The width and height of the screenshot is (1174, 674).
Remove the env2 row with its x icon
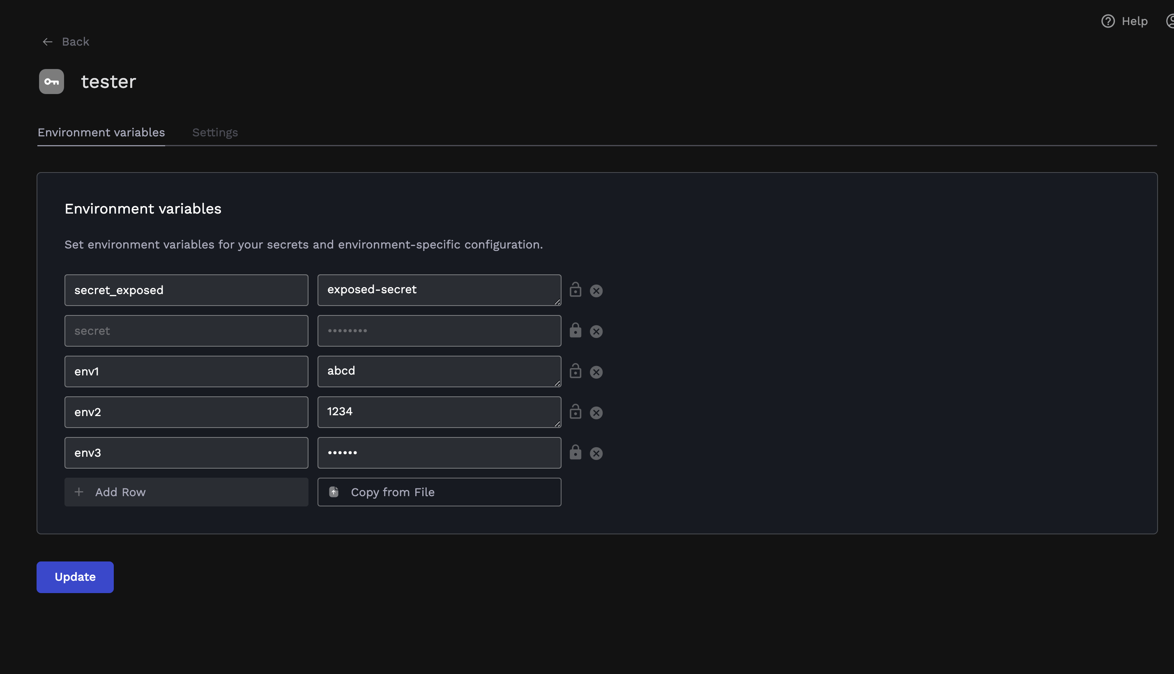coord(596,412)
